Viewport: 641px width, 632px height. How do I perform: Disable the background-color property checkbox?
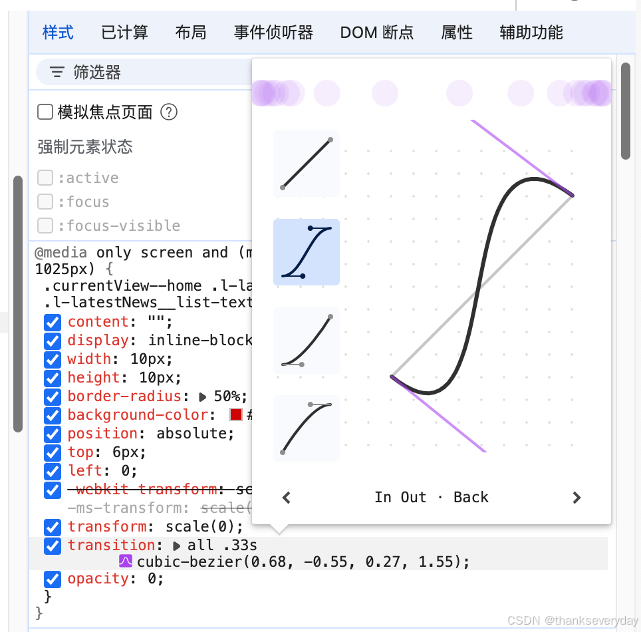(x=53, y=414)
